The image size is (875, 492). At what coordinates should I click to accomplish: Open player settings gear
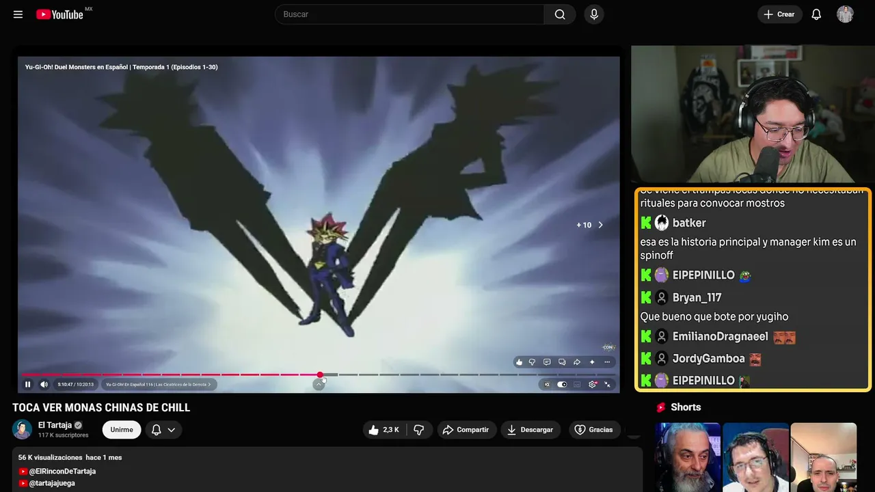(x=593, y=385)
